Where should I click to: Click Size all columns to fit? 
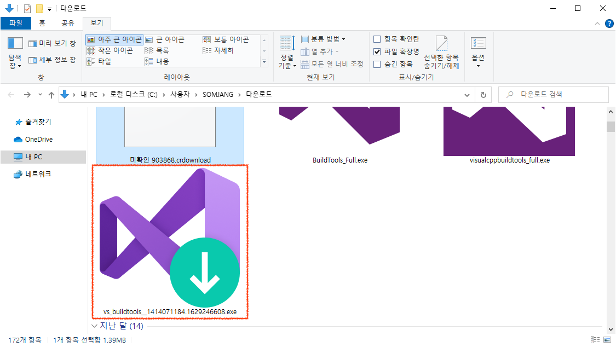point(332,64)
